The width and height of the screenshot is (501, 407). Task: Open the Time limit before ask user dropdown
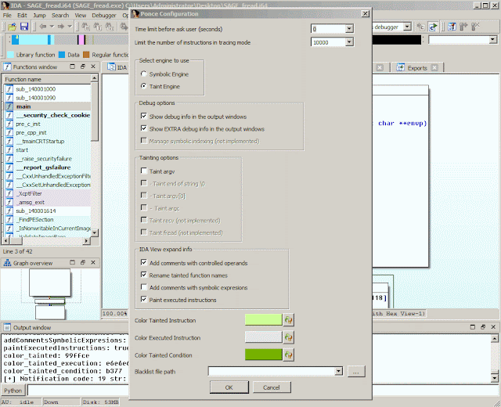pos(349,29)
